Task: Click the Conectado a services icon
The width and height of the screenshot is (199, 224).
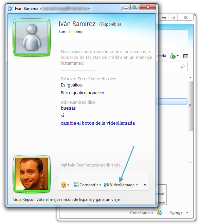Action: click(x=160, y=212)
